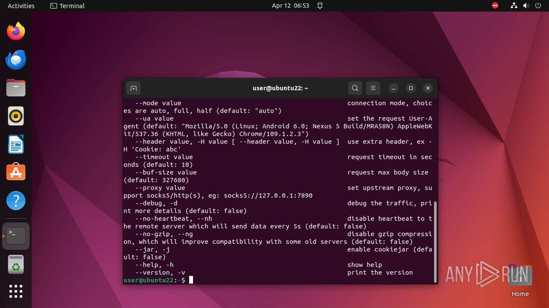Click the 'user@ubuntu22: ~' window title

coord(281,88)
